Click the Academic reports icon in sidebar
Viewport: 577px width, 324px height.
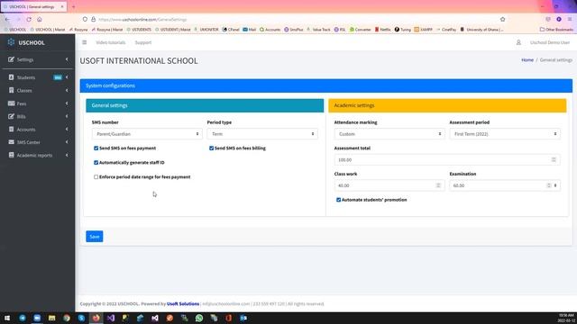coord(12,155)
